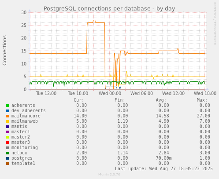219x179 pixels.
Task: Click the 'Max:' column header
Action: point(202,100)
